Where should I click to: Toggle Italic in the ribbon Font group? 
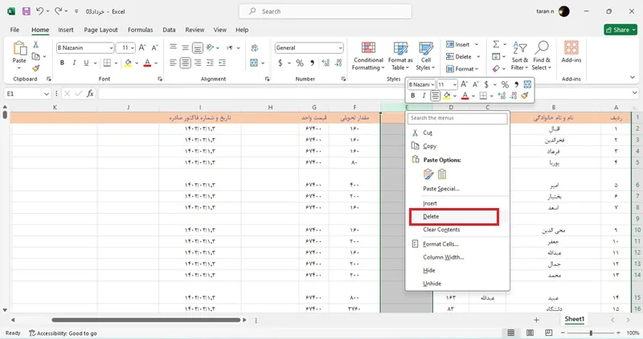(74, 63)
